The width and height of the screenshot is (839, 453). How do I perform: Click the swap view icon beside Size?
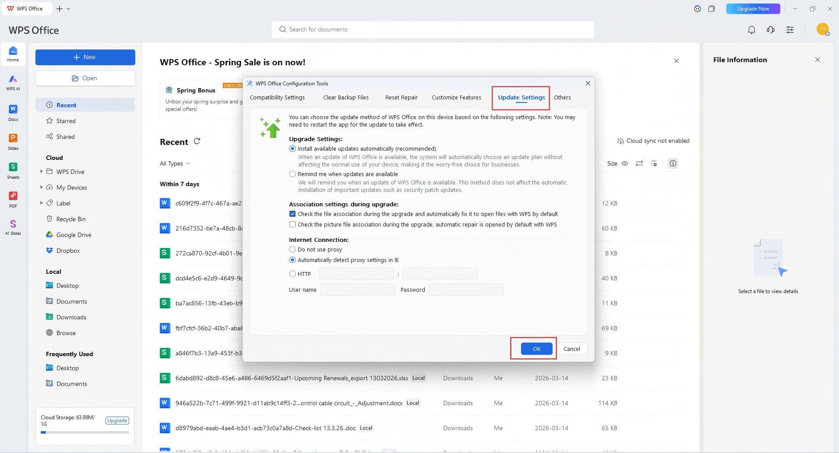click(639, 163)
